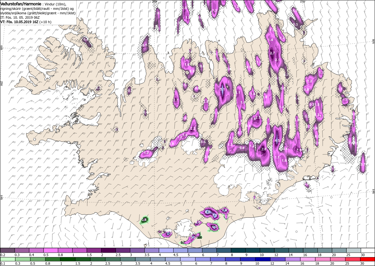Screen dimensions: 375x266
Task: Click the pale green 0.1–0.3 swatch in lower legend row
Action: tap(8, 259)
